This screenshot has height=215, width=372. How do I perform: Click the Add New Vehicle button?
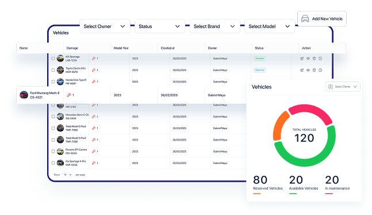tap(322, 19)
